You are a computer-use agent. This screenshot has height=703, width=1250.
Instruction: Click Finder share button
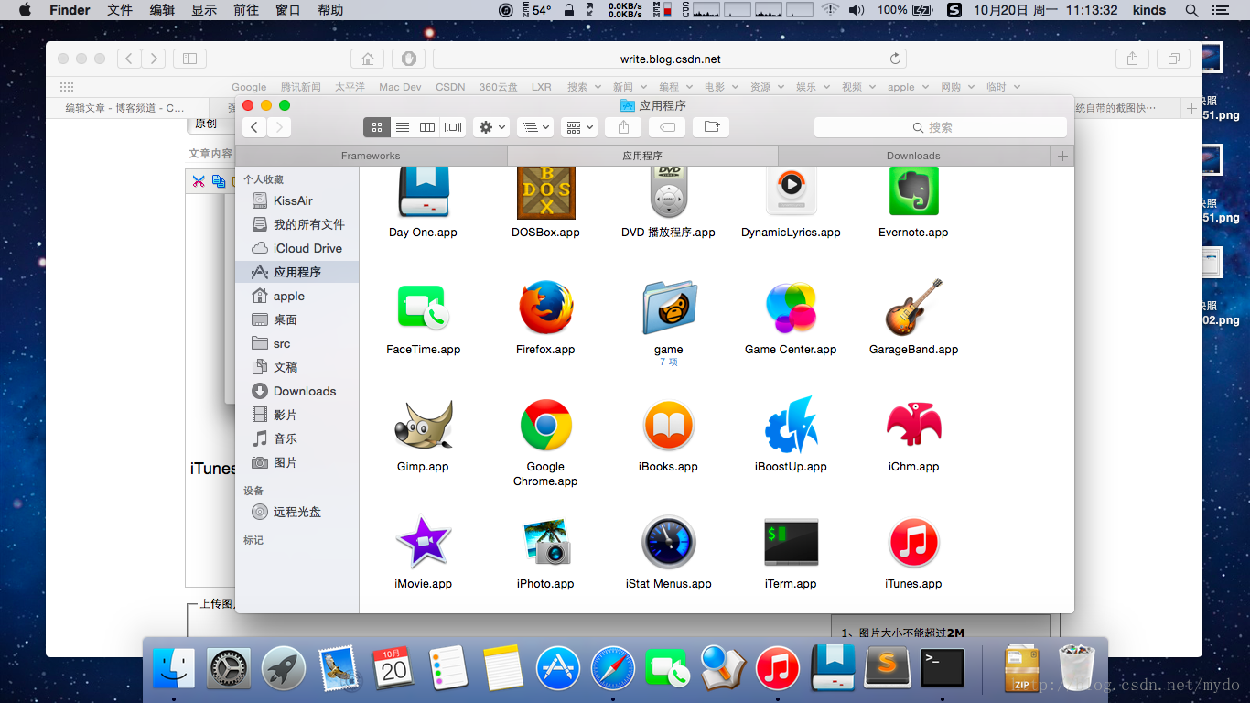(623, 127)
